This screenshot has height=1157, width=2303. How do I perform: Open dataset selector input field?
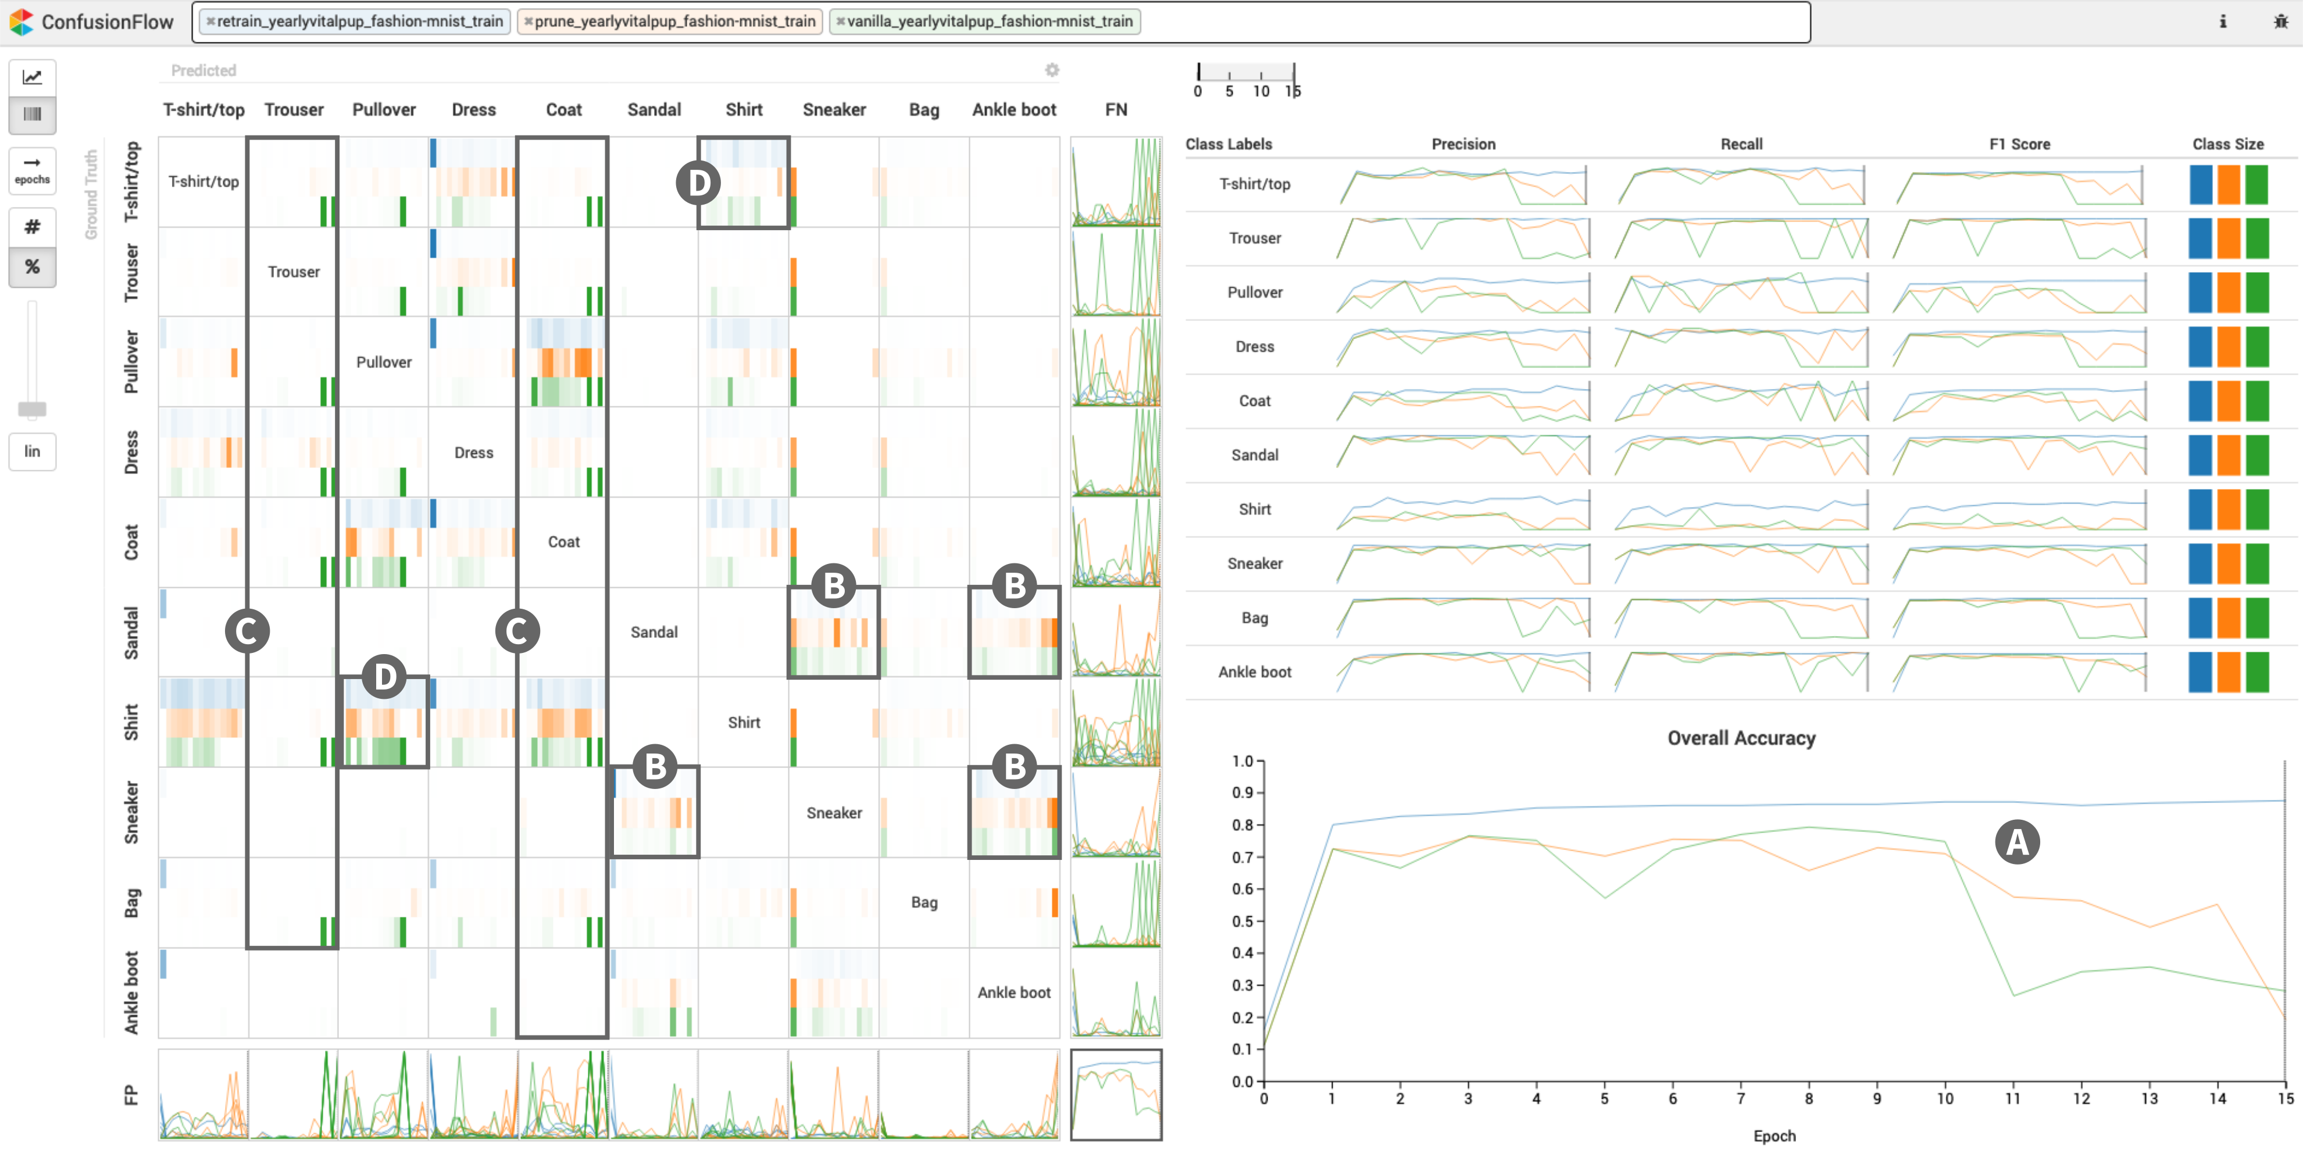pos(1475,22)
